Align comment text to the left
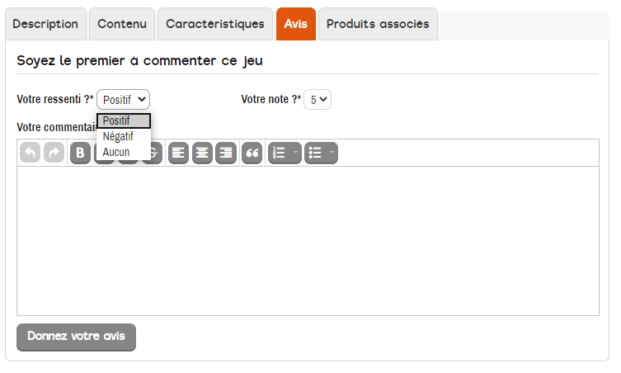621x373 pixels. coord(179,153)
